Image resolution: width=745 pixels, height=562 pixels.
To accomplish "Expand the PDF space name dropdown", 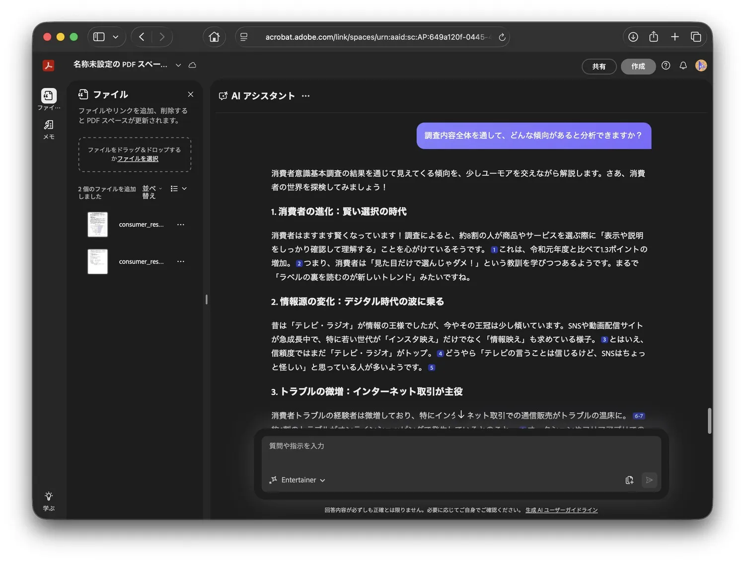I will point(178,65).
